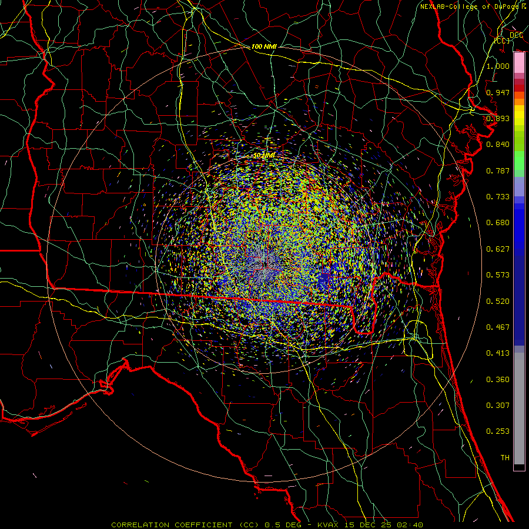Click the DEC label above the color scale
Image resolution: width=529 pixels, height=529 pixels.
516,35
